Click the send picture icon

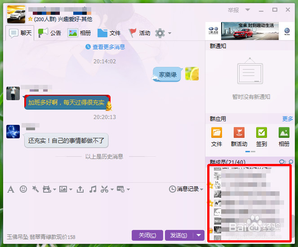(x=63, y=189)
